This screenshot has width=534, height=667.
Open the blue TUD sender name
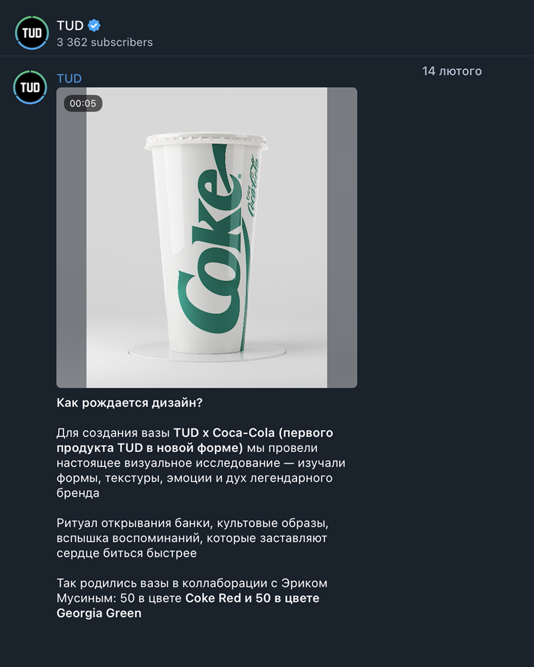tap(69, 79)
